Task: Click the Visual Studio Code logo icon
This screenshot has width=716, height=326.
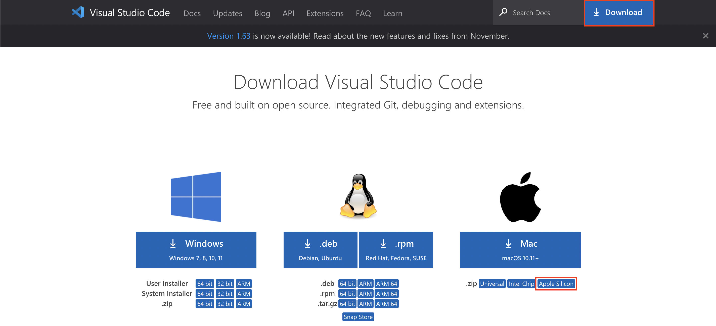Action: (78, 13)
